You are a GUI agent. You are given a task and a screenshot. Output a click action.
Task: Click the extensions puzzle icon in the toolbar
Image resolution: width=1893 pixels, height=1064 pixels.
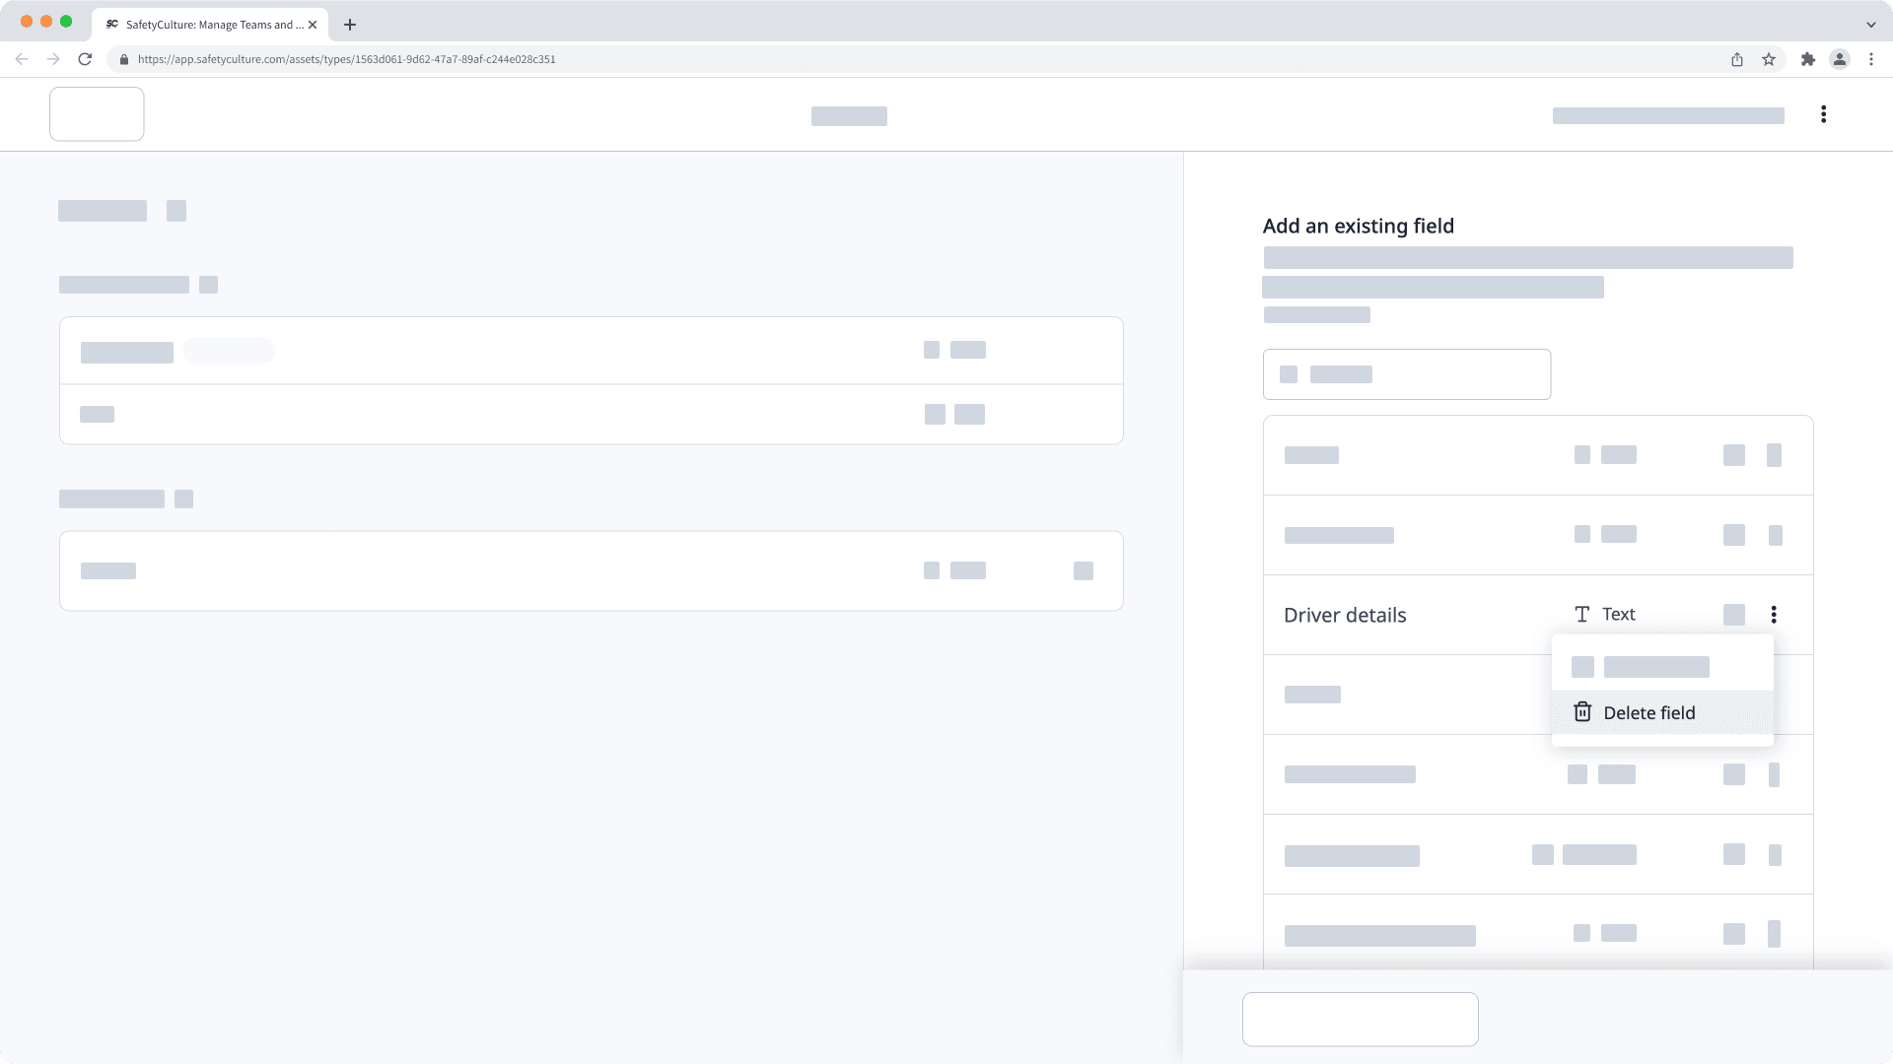click(1808, 59)
